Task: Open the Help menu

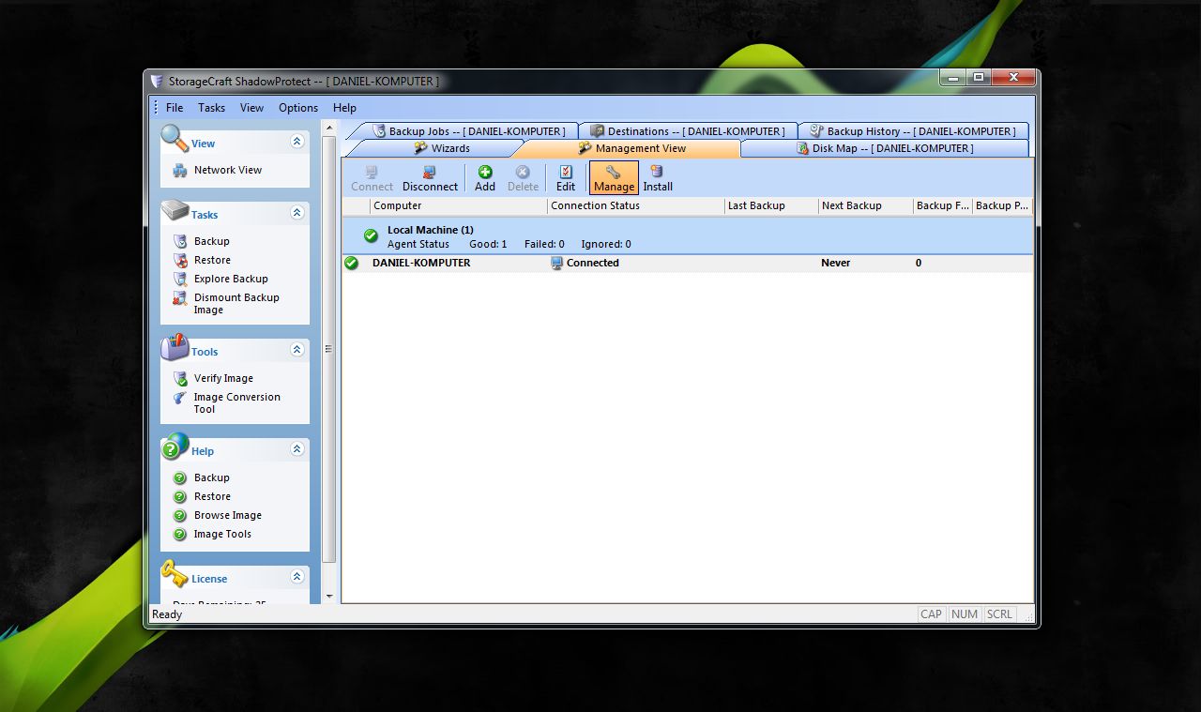Action: pos(344,108)
